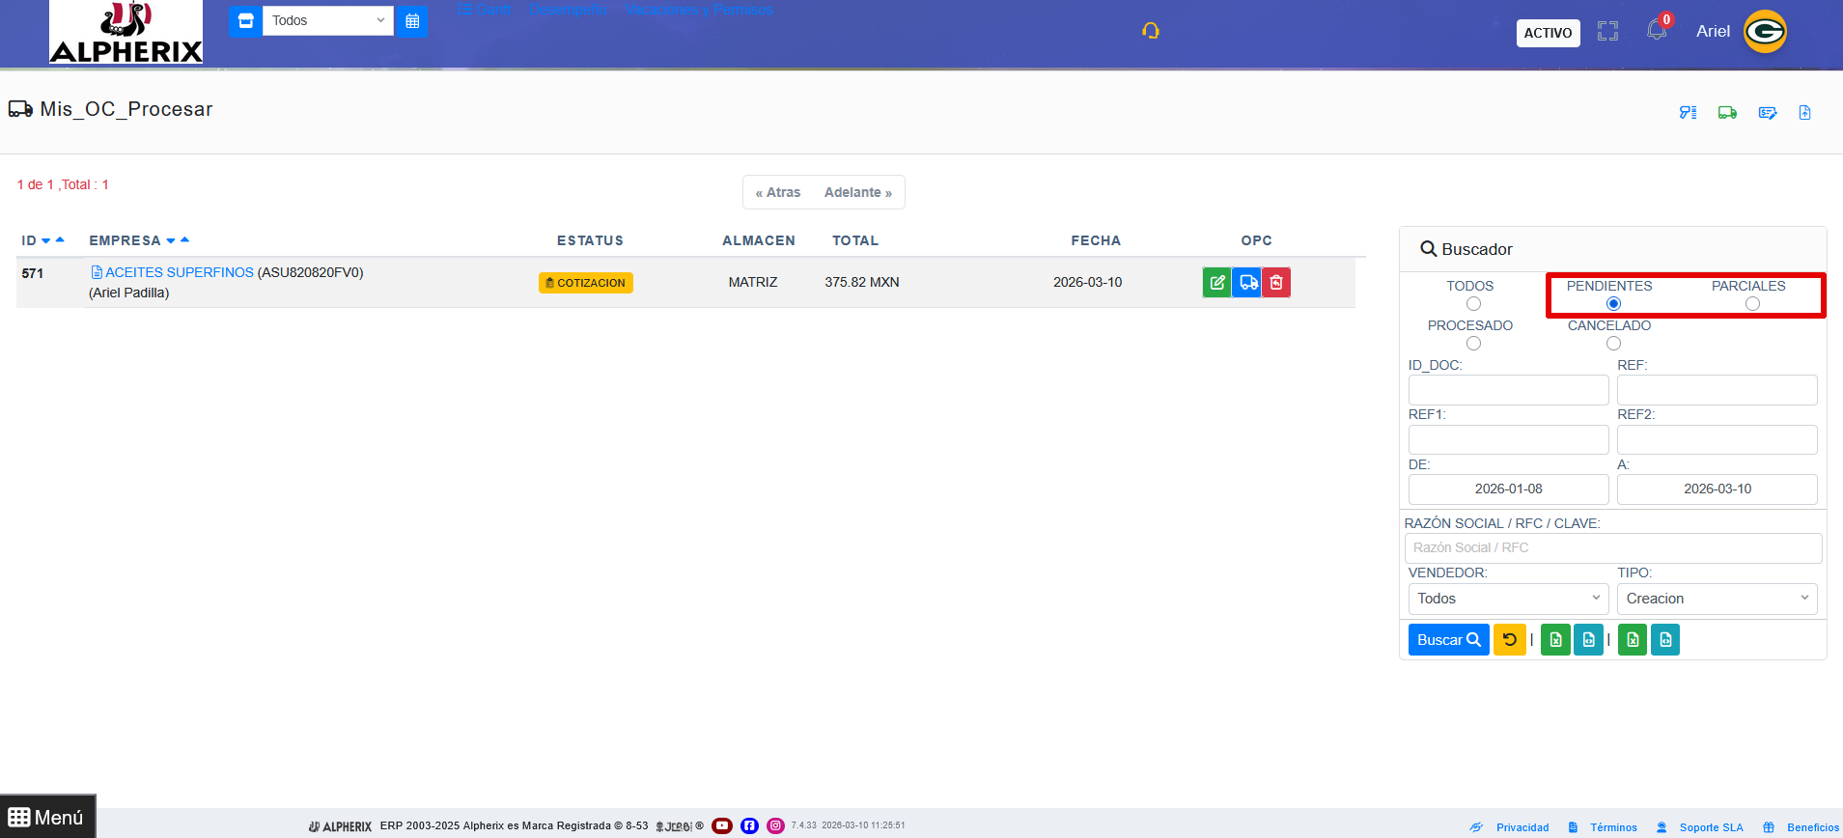
Task: Open the Todos store selector dropdown
Action: point(328,20)
